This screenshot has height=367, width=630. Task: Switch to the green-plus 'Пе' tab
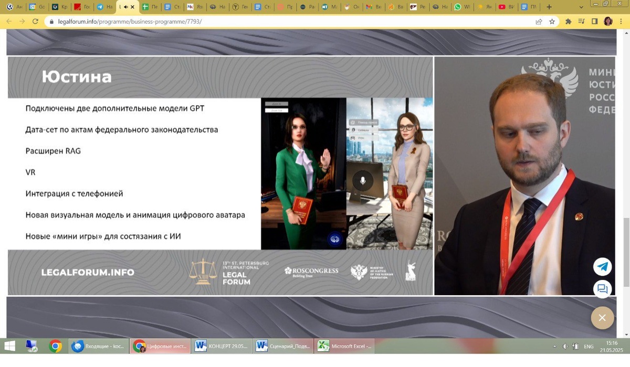150,7
